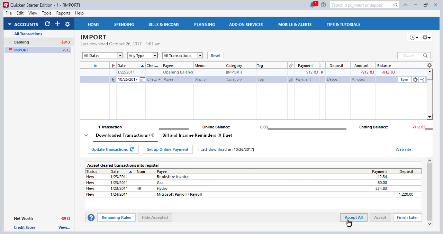Click Finish Later button
The height and width of the screenshot is (234, 443).
click(407, 217)
